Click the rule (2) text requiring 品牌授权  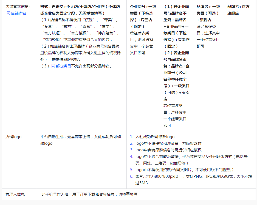[81, 53]
